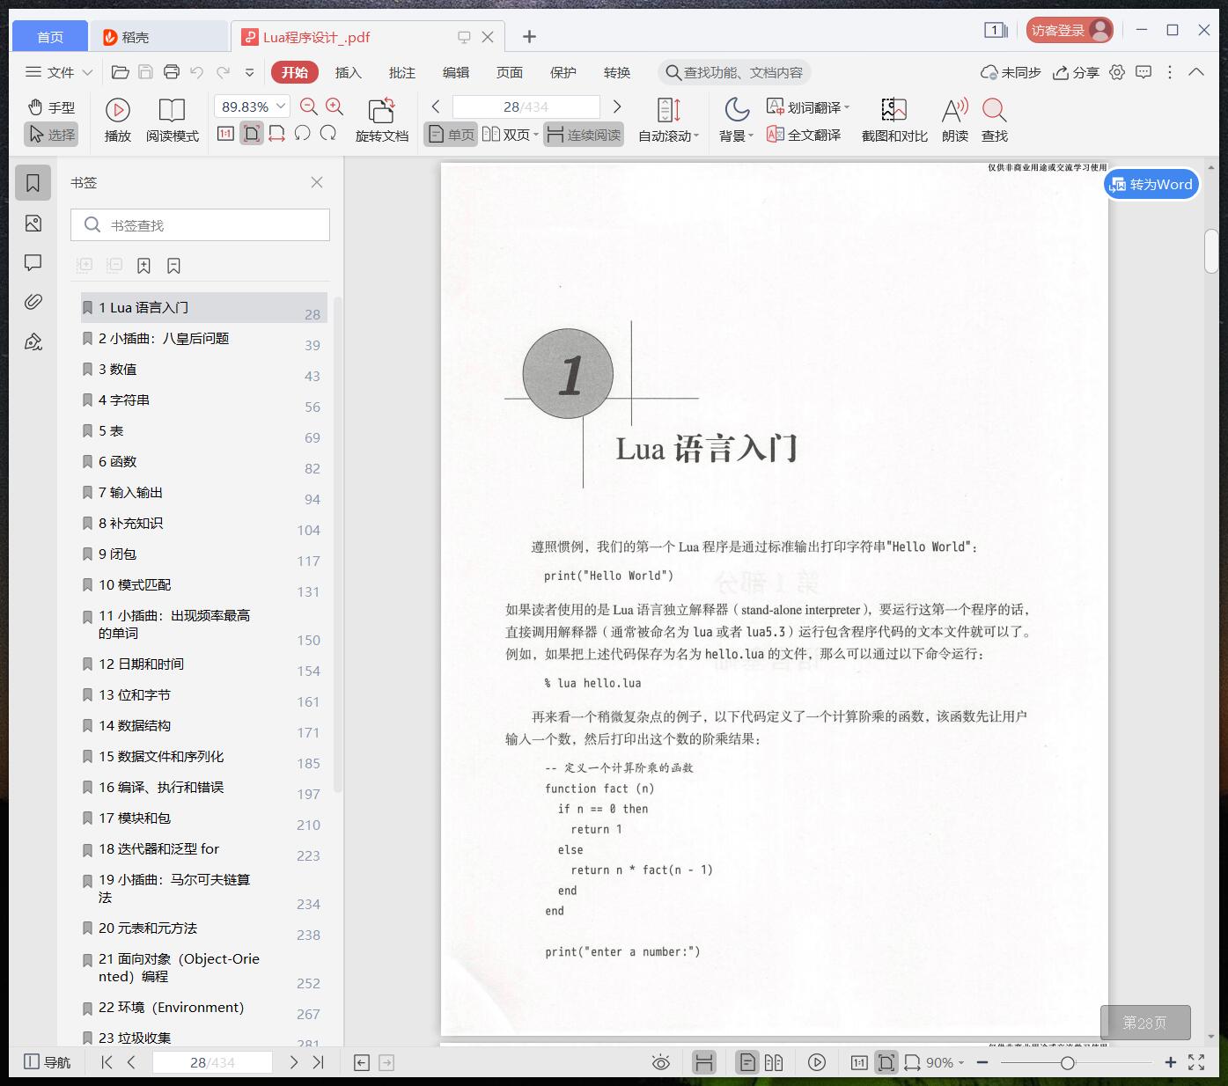Switch to the 插入 ribbon tab
Screen dimensions: 1228x1086
point(349,72)
